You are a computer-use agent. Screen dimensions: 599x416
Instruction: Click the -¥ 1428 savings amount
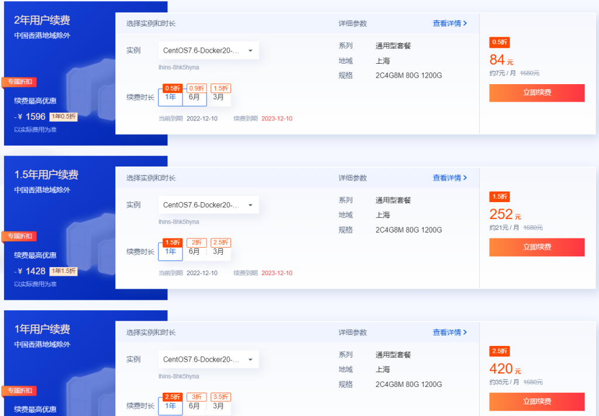(30, 271)
